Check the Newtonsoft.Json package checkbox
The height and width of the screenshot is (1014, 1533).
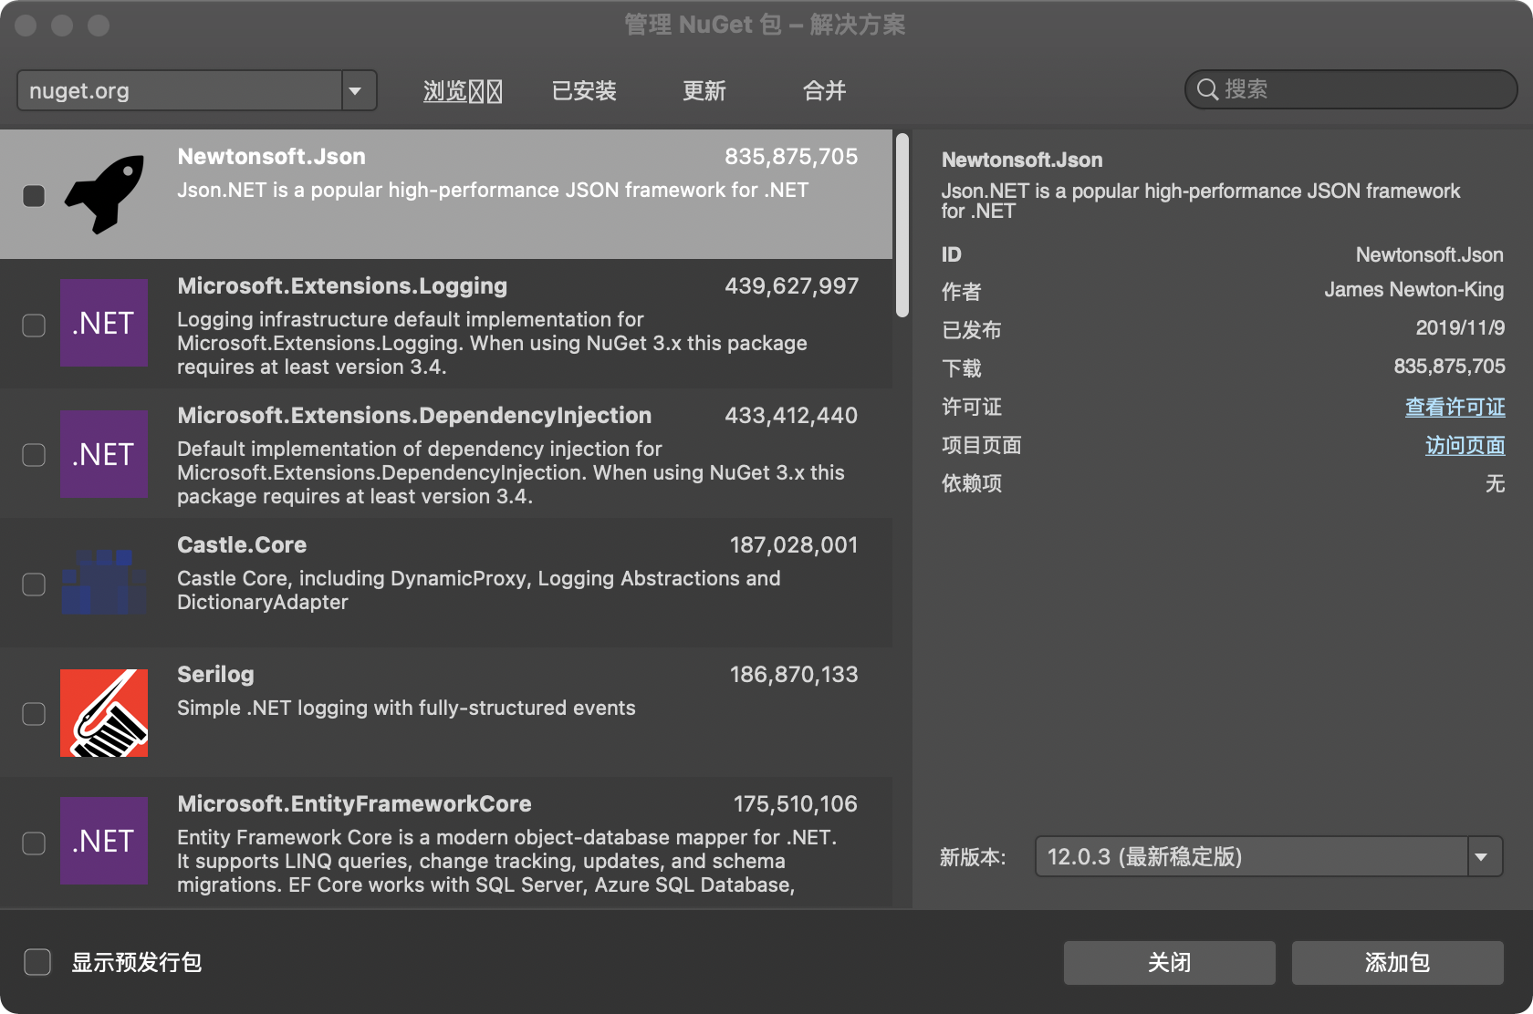pos(34,195)
